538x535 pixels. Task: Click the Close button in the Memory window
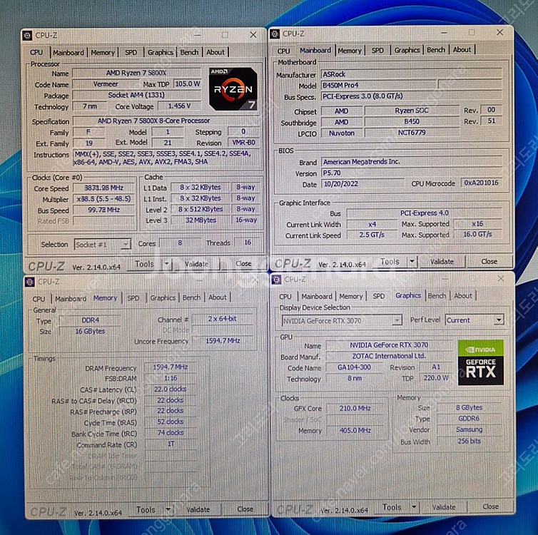coord(245,509)
